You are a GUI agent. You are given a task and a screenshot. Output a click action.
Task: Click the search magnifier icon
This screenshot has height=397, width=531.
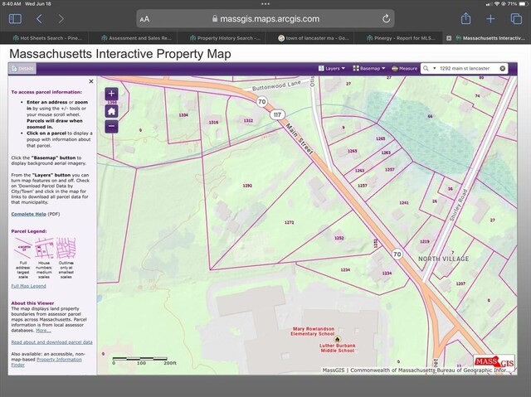pos(426,68)
